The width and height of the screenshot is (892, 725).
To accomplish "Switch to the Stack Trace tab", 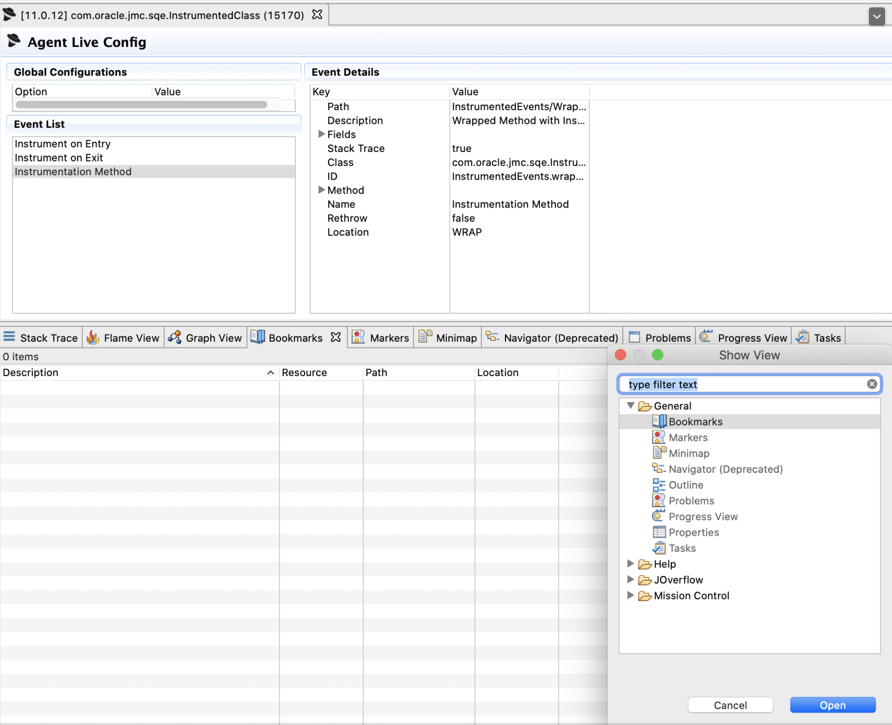I will pyautogui.click(x=41, y=338).
